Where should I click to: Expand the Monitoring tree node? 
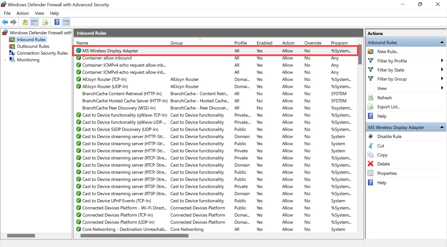(x=5, y=60)
